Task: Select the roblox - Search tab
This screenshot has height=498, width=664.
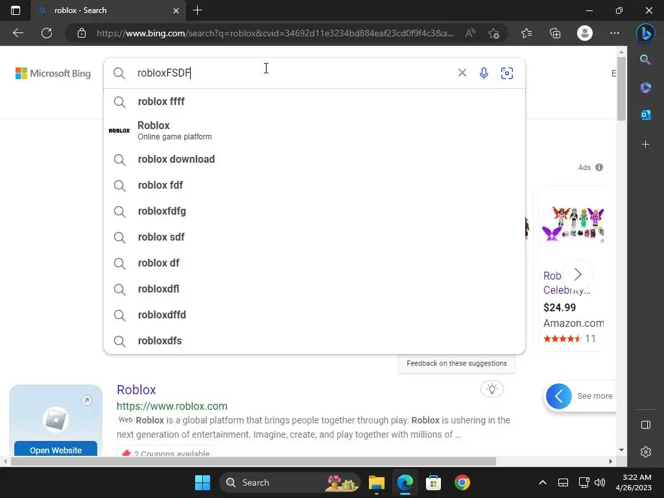Action: pos(108,10)
